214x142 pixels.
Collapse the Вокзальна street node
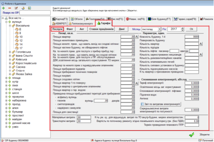tap(10, 26)
